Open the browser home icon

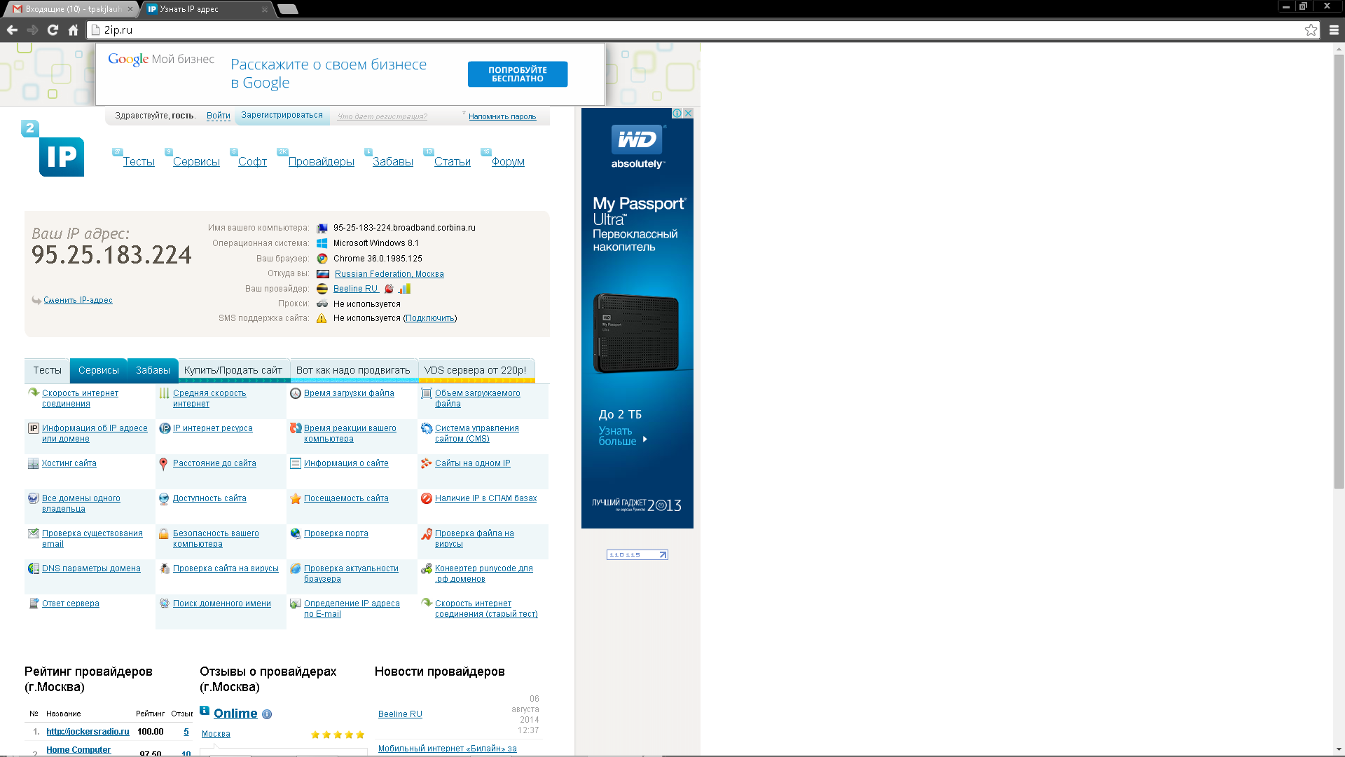[x=73, y=30]
